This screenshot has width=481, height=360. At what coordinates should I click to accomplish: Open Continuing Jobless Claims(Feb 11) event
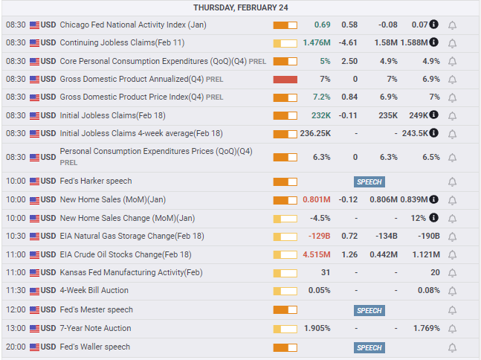pyautogui.click(x=122, y=42)
